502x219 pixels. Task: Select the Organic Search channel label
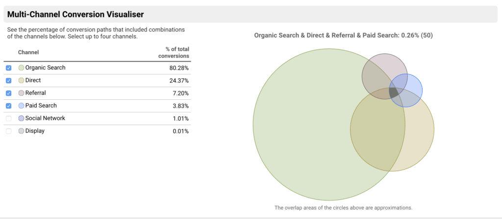click(45, 68)
